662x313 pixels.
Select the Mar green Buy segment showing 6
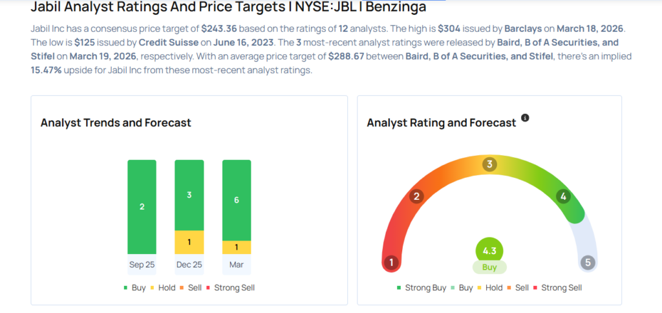point(237,200)
